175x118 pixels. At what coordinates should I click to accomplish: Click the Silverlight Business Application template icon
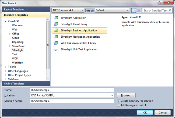click(56, 30)
